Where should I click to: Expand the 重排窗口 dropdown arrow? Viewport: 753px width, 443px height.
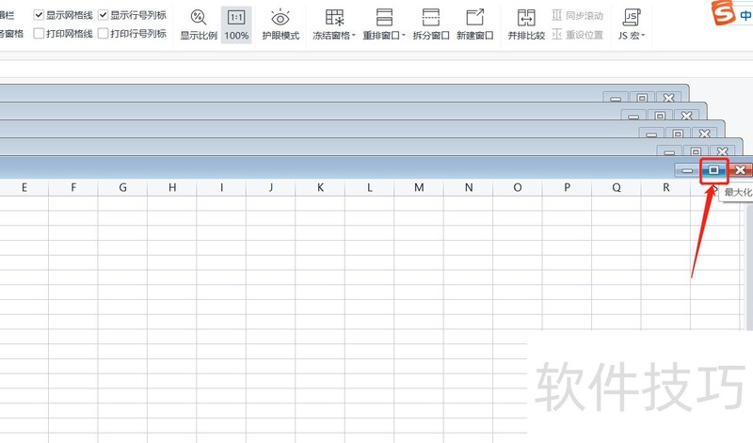(x=404, y=36)
